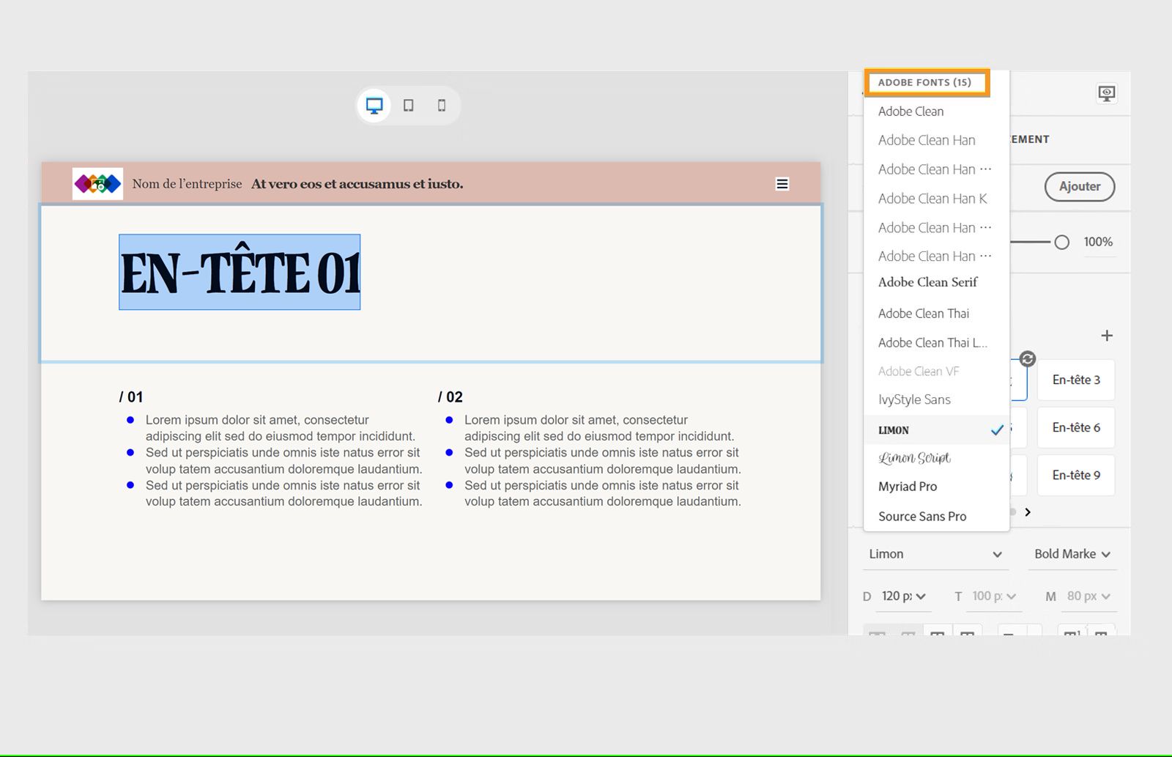Screen dimensions: 1172x757
Task: Select Adobe Clean Serif font
Action: pyautogui.click(x=936, y=283)
